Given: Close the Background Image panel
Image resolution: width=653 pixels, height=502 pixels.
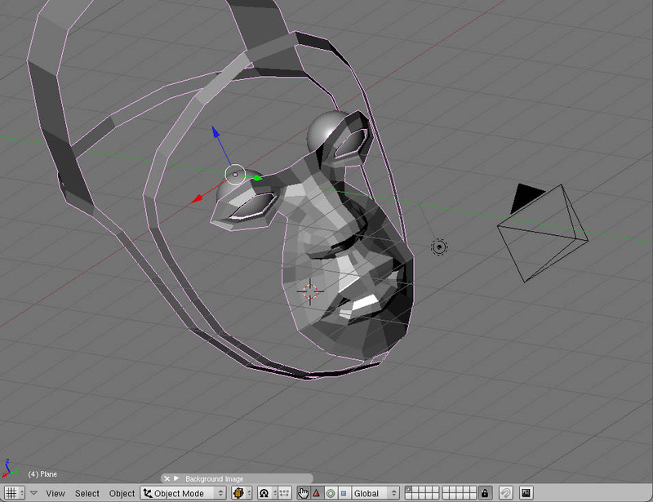Looking at the screenshot, I should (x=167, y=478).
